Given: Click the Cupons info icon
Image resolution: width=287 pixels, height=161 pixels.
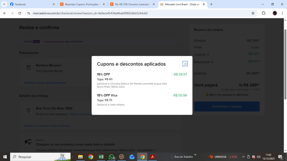Looking at the screenshot, I should [208, 54].
